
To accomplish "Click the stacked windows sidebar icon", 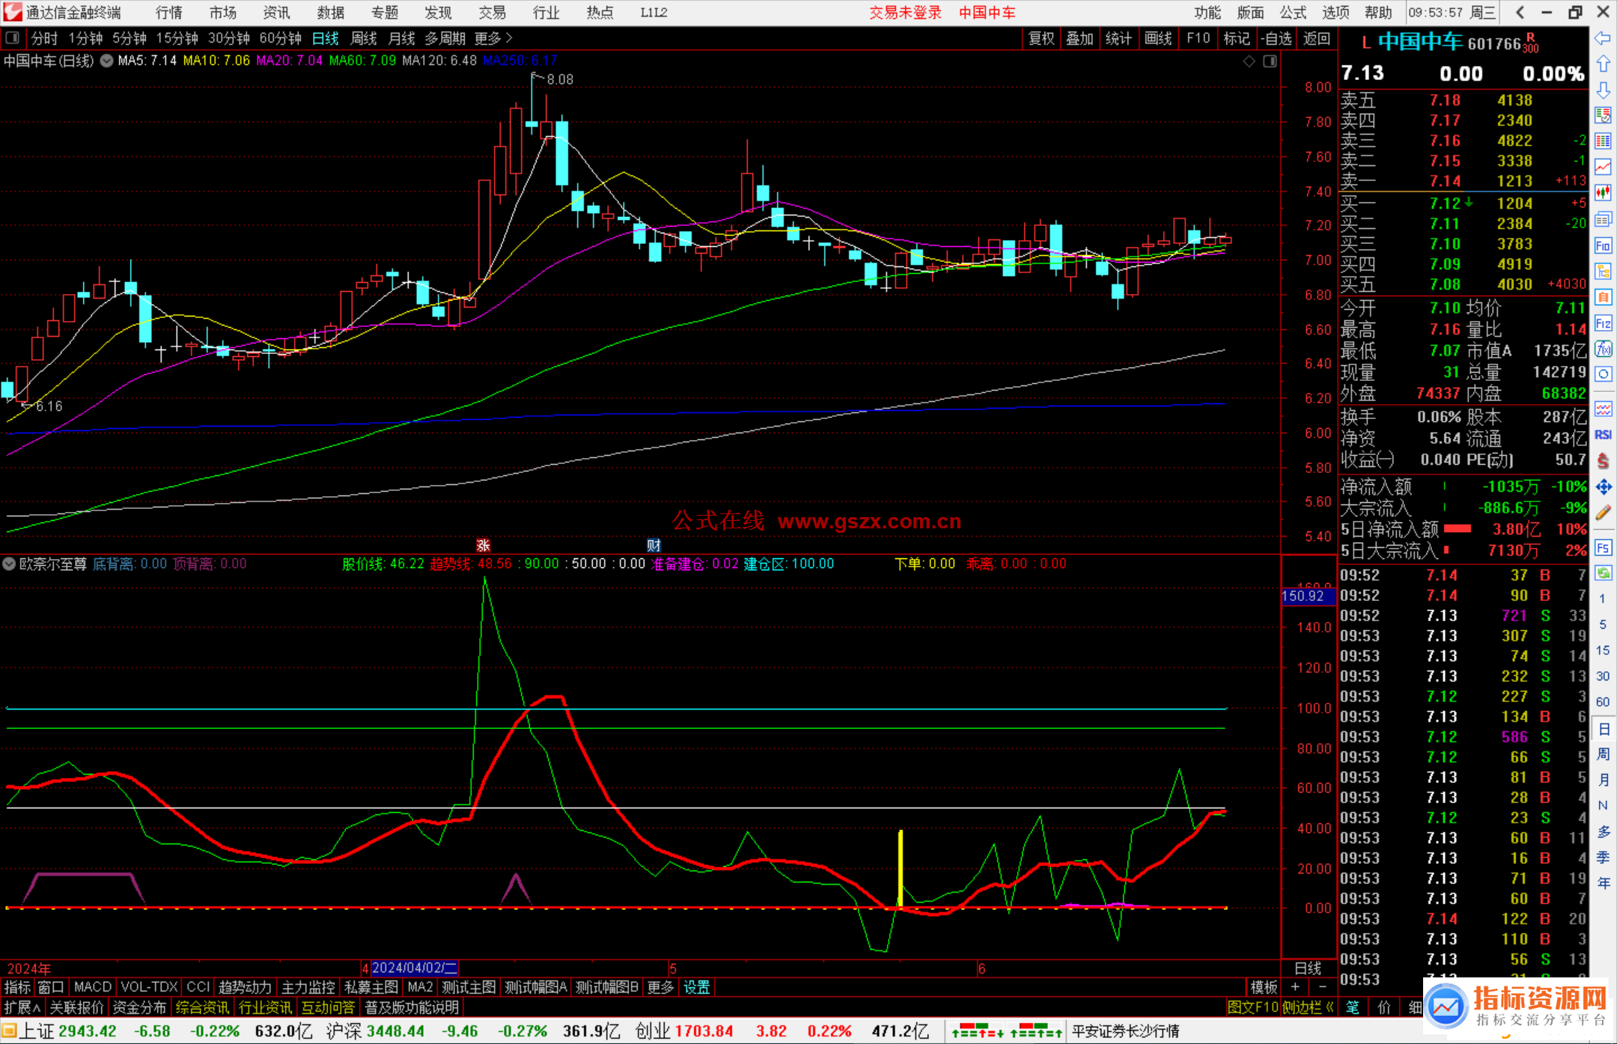I will [1603, 219].
